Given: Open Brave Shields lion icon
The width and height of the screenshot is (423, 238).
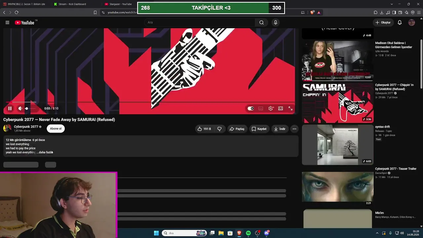Looking at the screenshot, I should pyautogui.click(x=312, y=13).
